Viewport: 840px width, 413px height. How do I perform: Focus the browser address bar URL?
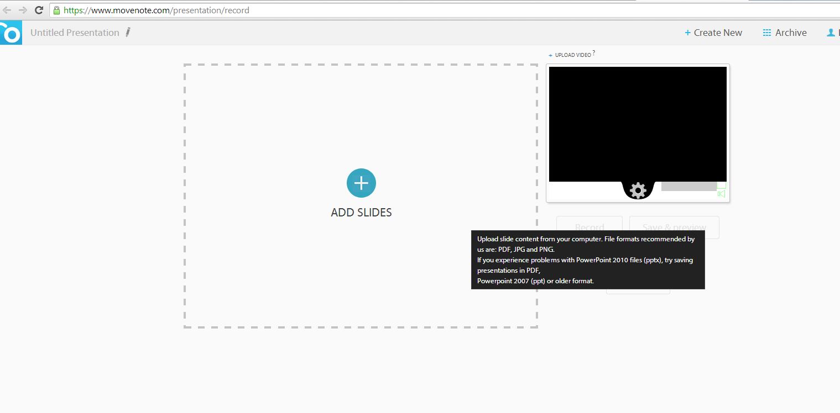tap(332, 10)
